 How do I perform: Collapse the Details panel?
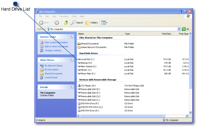71,87
